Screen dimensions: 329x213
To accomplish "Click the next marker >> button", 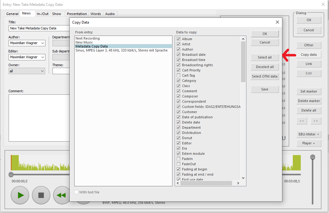I will click(316, 121).
